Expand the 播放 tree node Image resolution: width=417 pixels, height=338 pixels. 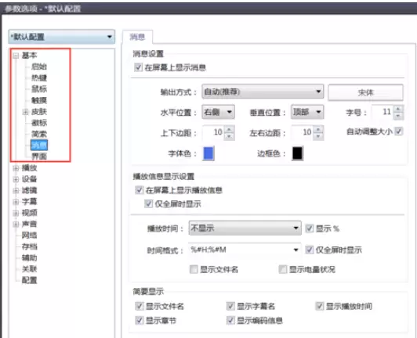click(x=16, y=168)
